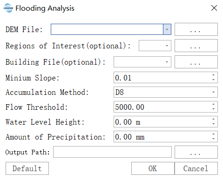Increase the Flow Threshold value

(x=214, y=104)
